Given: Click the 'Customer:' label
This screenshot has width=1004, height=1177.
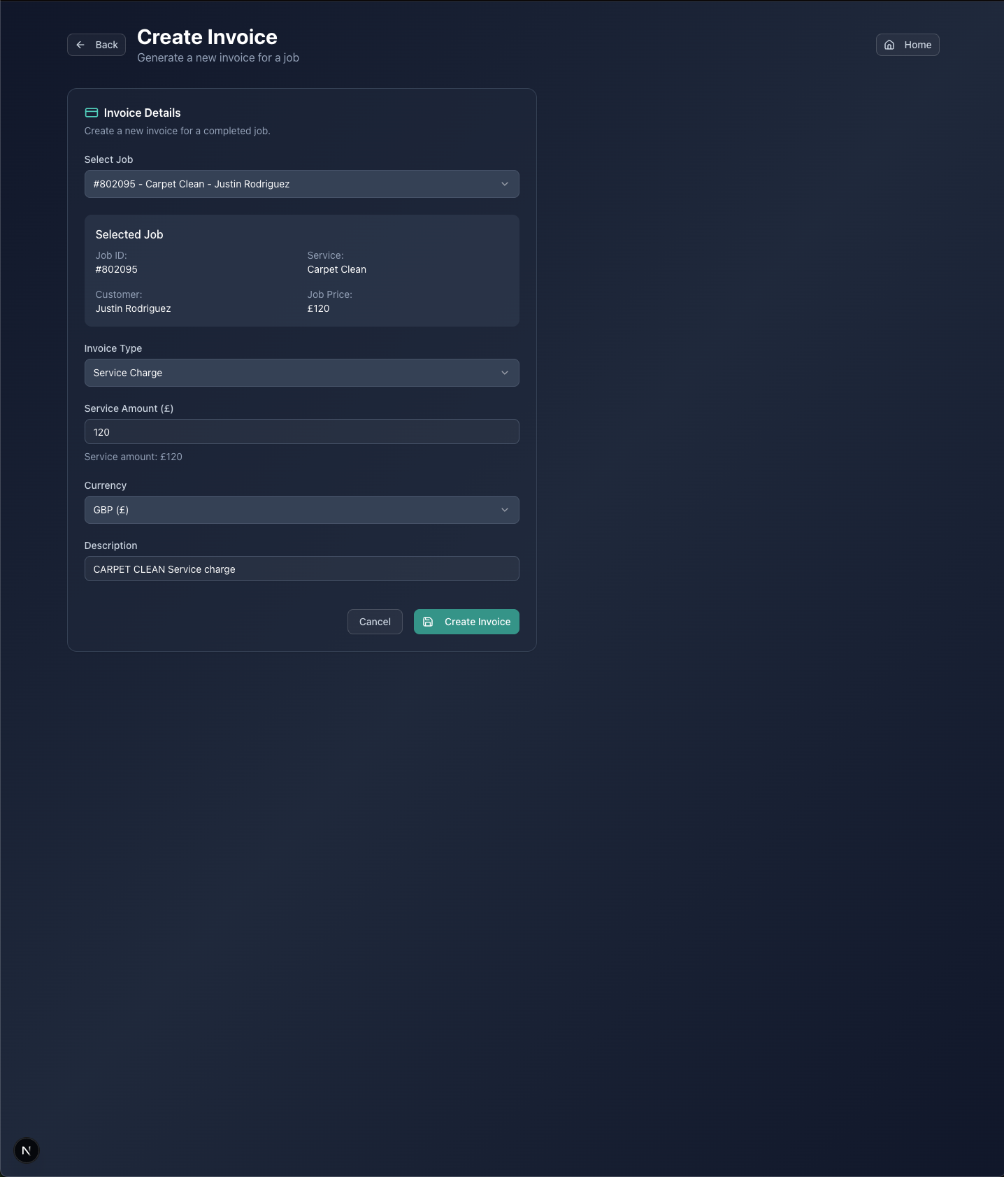Looking at the screenshot, I should (x=119, y=294).
